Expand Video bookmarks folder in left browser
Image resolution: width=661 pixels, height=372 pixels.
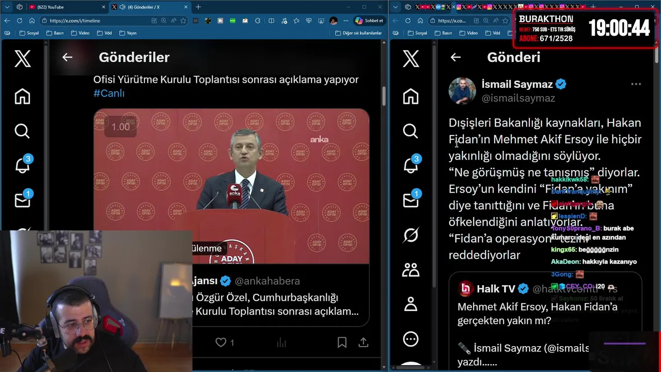(x=80, y=33)
